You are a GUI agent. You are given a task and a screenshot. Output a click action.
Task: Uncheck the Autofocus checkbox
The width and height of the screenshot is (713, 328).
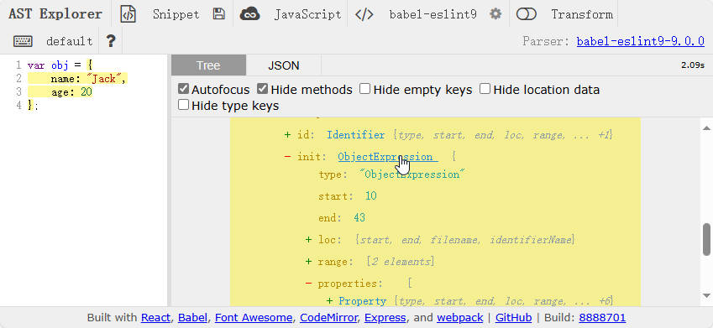(183, 89)
